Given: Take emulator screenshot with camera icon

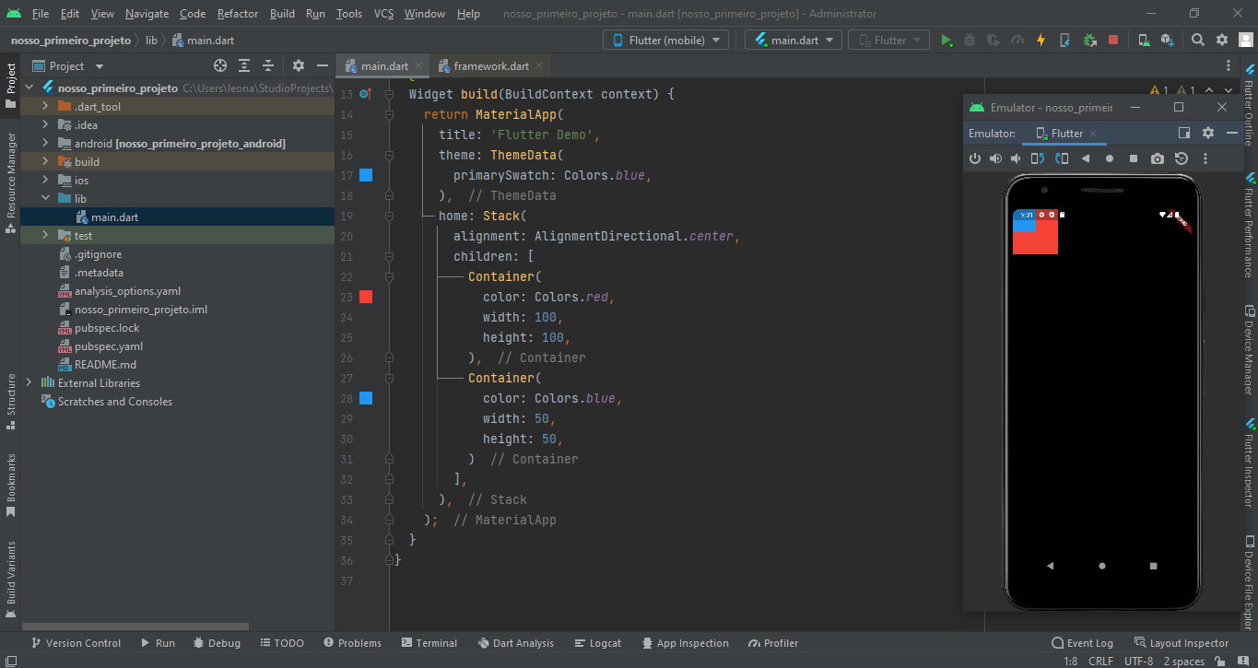Looking at the screenshot, I should [x=1158, y=158].
